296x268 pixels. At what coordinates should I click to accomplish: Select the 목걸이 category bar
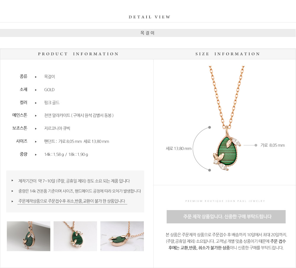tap(148, 33)
